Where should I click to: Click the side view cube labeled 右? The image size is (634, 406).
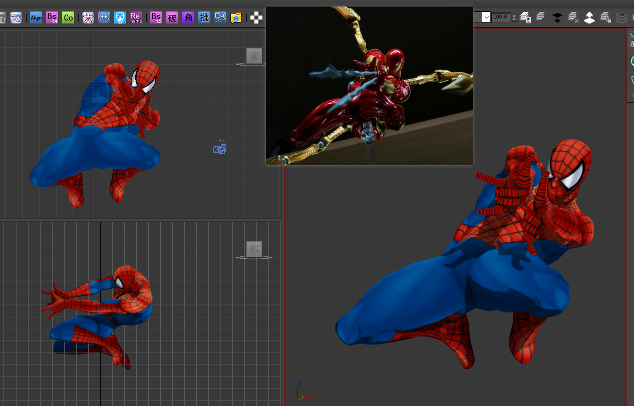coord(254,249)
